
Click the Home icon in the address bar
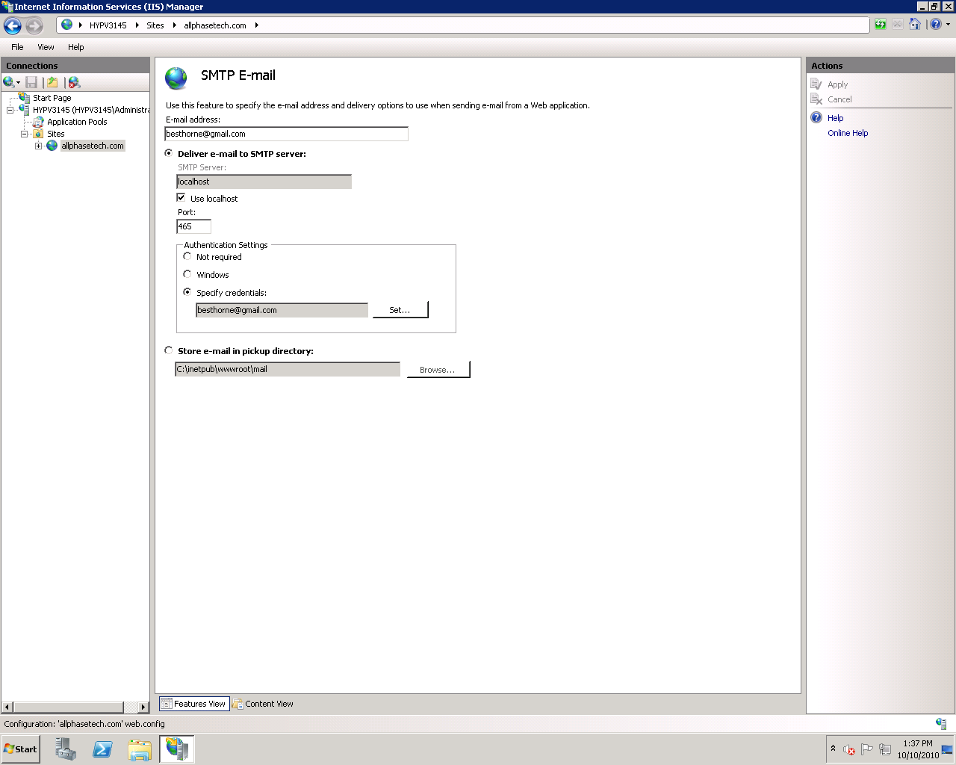point(915,25)
